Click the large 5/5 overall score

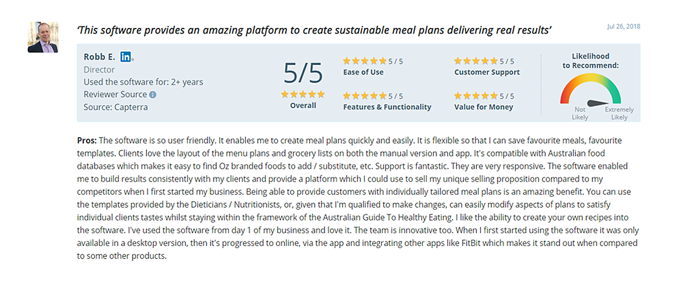pyautogui.click(x=303, y=73)
